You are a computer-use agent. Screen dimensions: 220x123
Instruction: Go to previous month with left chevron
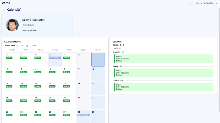click(x=18, y=46)
